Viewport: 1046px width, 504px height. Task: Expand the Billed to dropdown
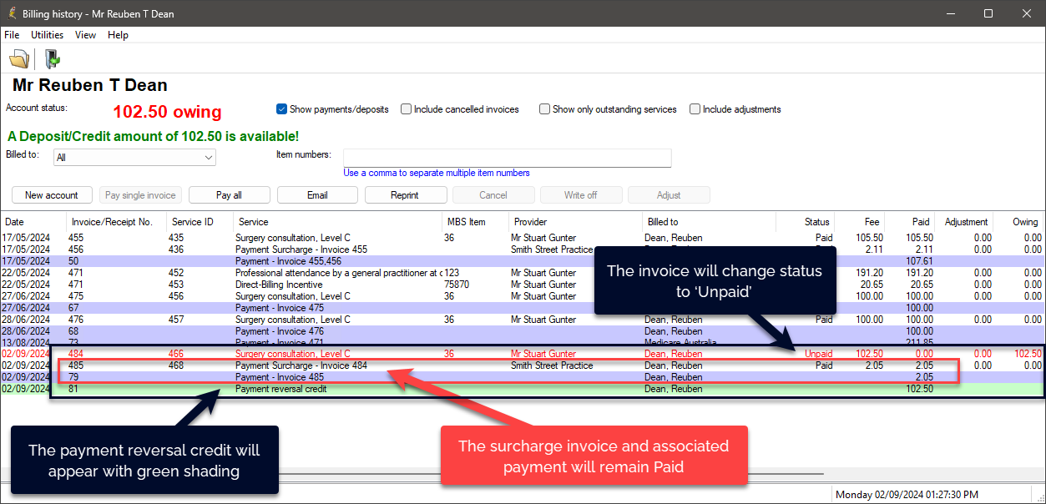[209, 157]
